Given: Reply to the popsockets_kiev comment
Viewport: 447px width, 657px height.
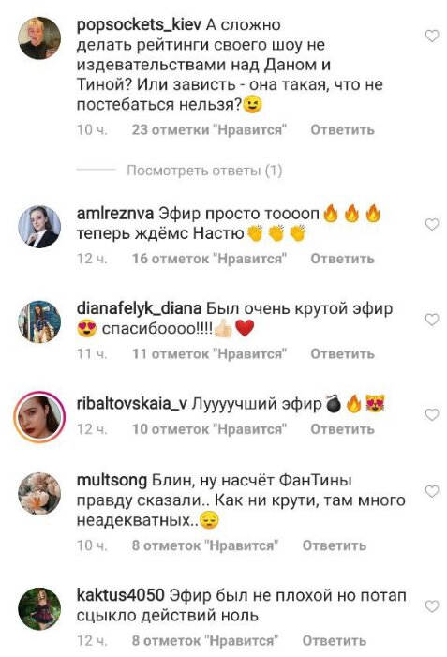Looking at the screenshot, I should 342,130.
